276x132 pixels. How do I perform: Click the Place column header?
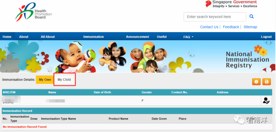coord(182,119)
